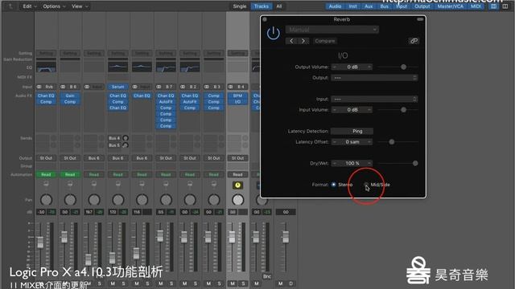Click stereo format icon on Rvb input slot
This screenshot has height=289, width=515.
coord(39,87)
